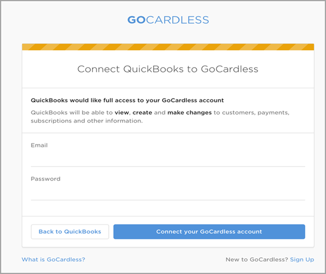Open the What is GoCardless? link
Image resolution: width=326 pixels, height=274 pixels.
[x=53, y=259]
